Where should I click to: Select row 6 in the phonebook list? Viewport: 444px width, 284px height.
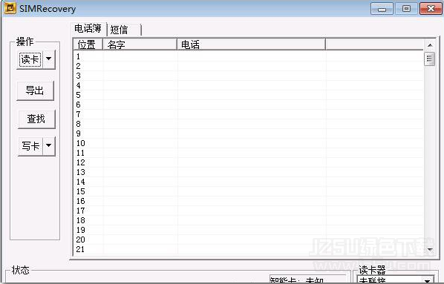click(248, 105)
